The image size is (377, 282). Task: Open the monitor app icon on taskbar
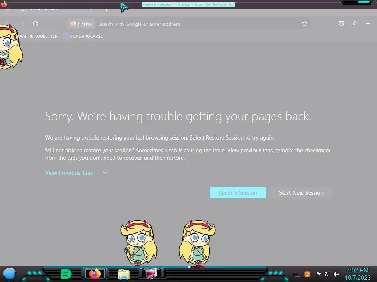pos(152,274)
